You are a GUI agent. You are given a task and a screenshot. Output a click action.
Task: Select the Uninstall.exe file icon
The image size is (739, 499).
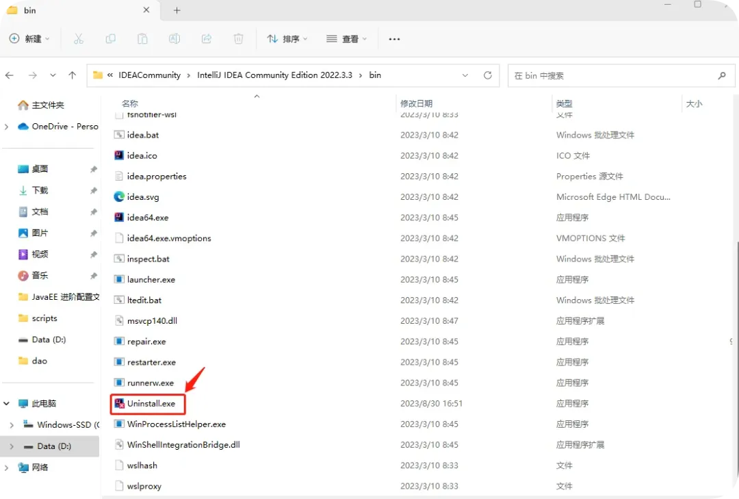pos(119,403)
